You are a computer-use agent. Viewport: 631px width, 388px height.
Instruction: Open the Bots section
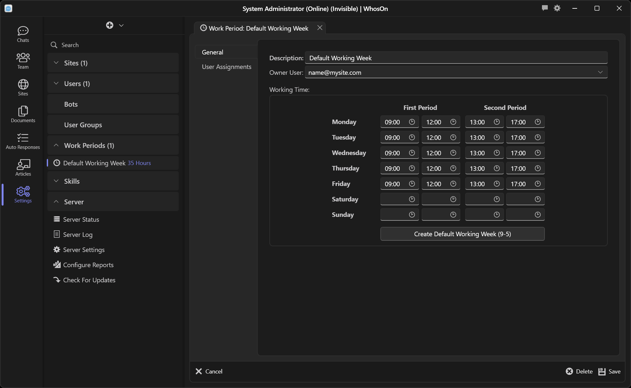click(113, 104)
